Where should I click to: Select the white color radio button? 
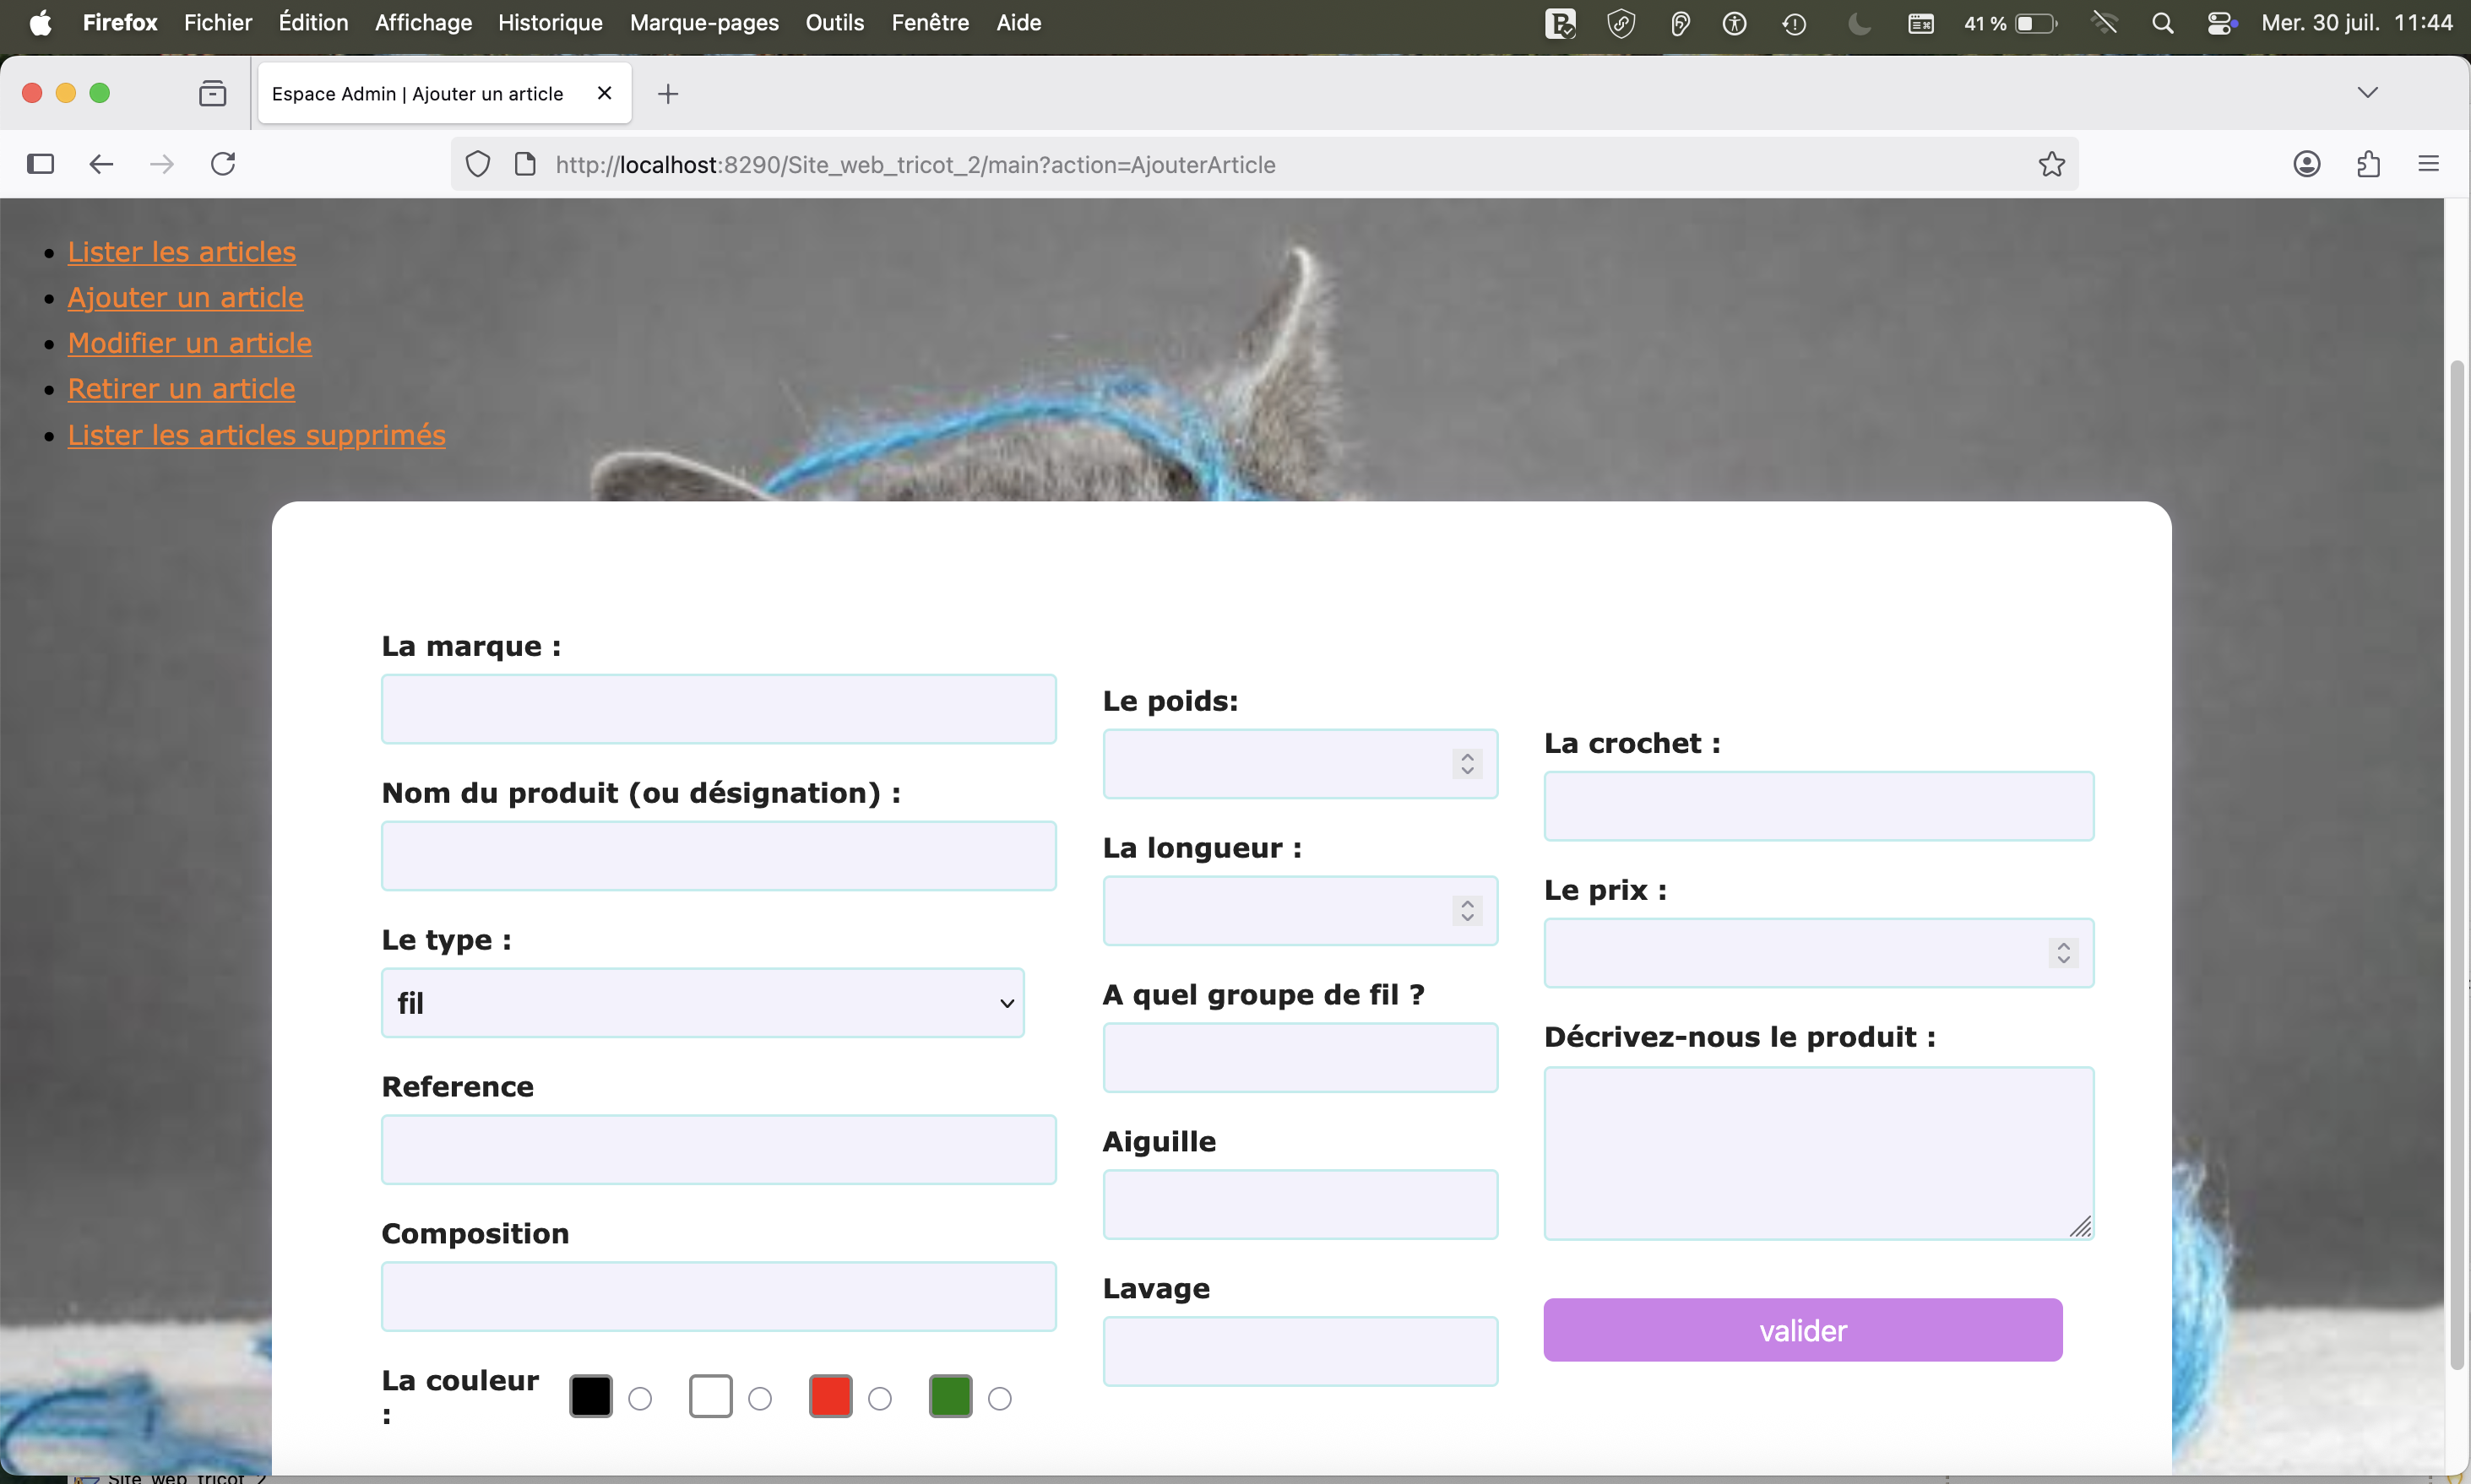(x=761, y=1397)
